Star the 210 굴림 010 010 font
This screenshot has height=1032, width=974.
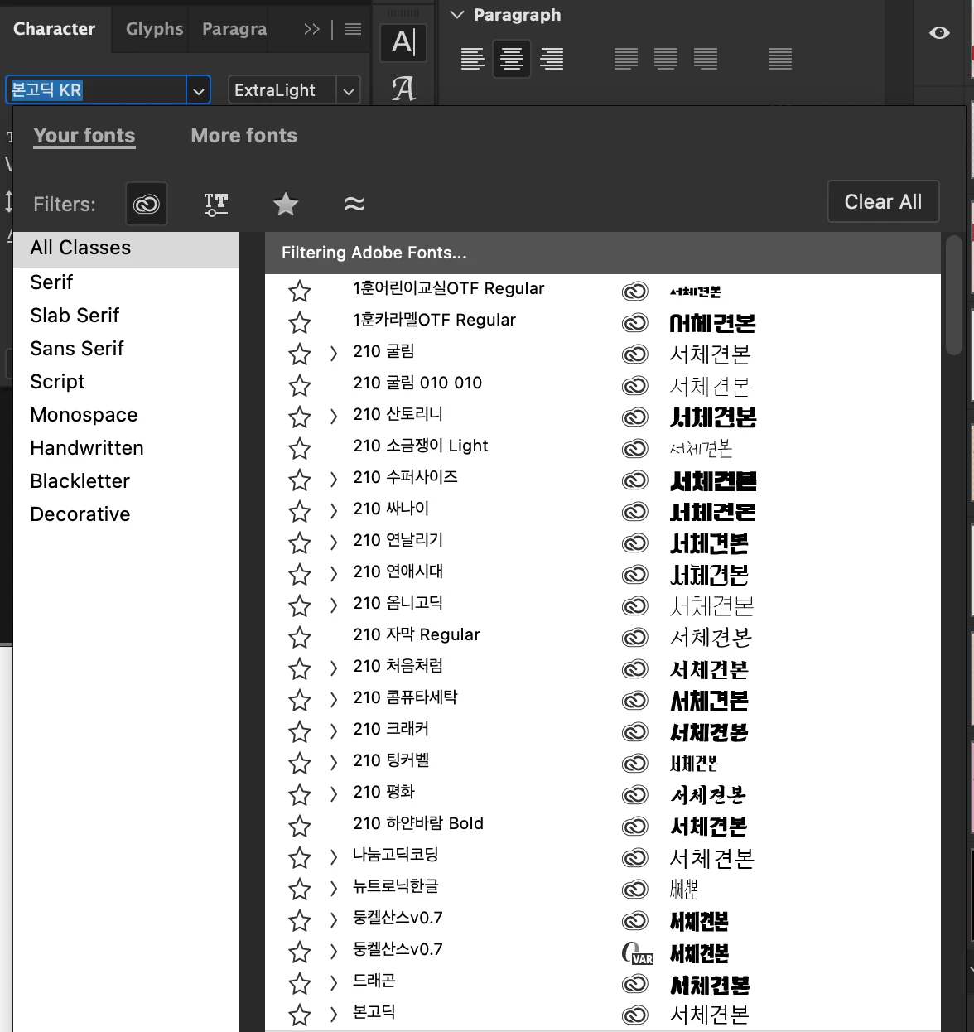[x=300, y=385]
